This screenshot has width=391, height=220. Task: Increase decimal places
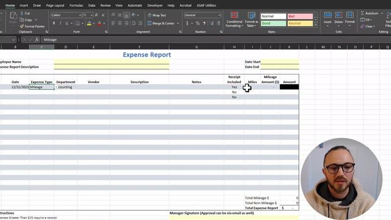[212, 23]
